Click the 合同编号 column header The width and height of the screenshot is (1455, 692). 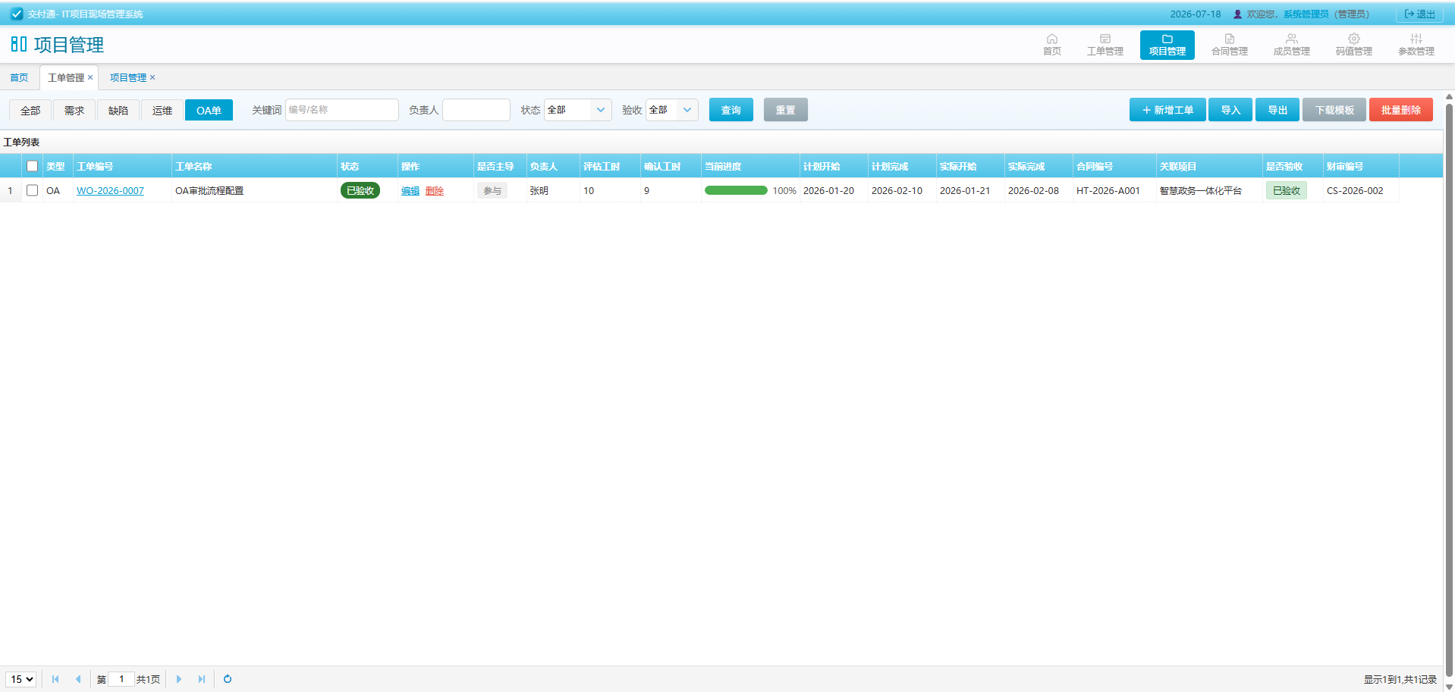click(1114, 166)
